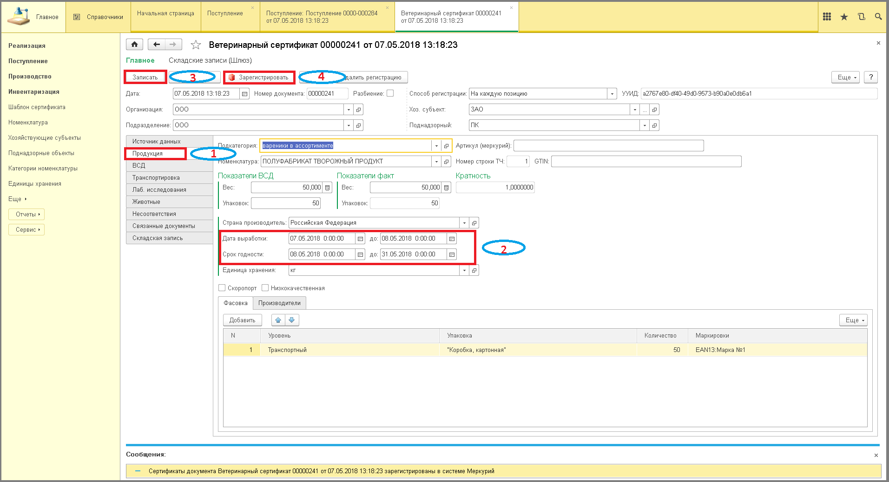This screenshot has width=889, height=482.
Task: Expand the Способ регистрации dropdown
Action: tap(612, 94)
